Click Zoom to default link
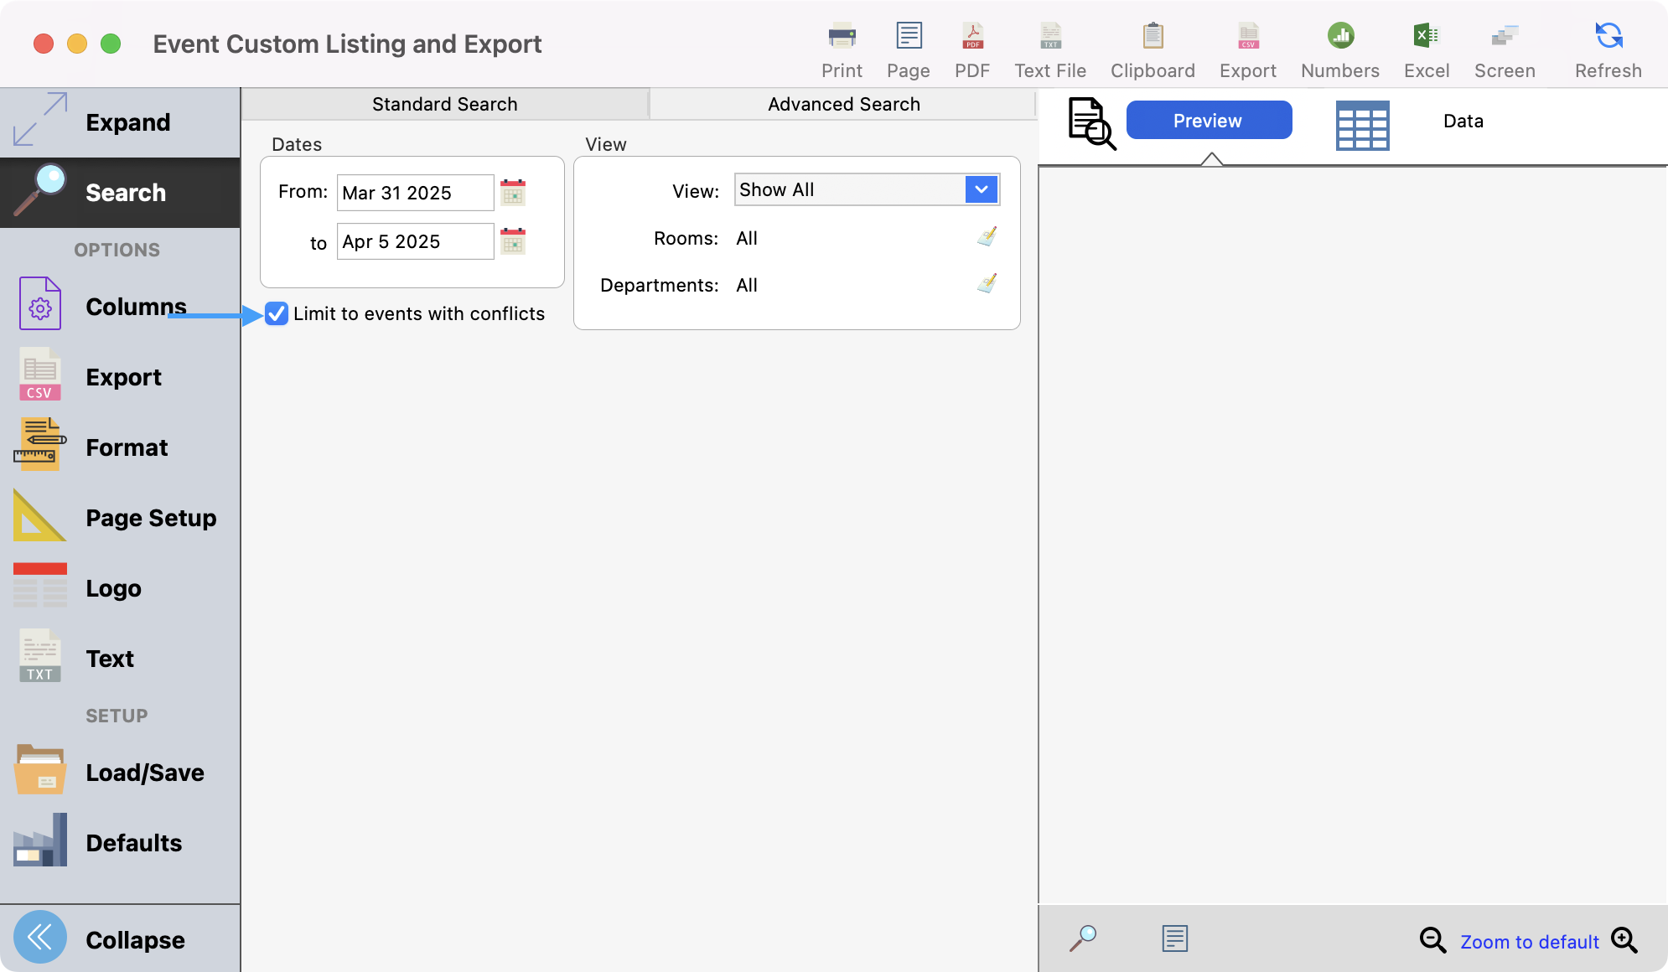The image size is (1668, 972). coord(1529,942)
